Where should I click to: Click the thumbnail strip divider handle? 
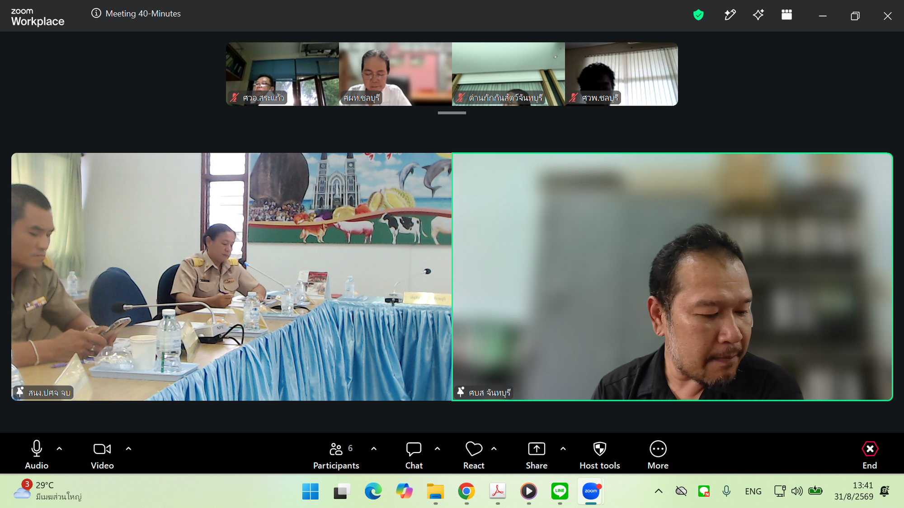[x=452, y=113]
